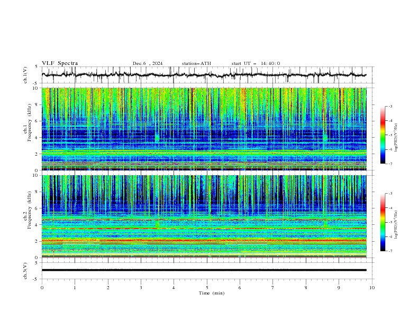Click the "-7" tick on ch.2 colorbar
The image size is (419, 323).
pos(390,251)
